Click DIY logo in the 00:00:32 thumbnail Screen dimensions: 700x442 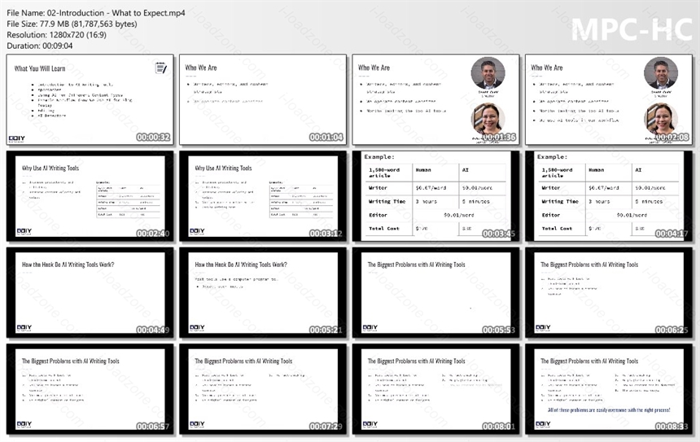click(16, 139)
